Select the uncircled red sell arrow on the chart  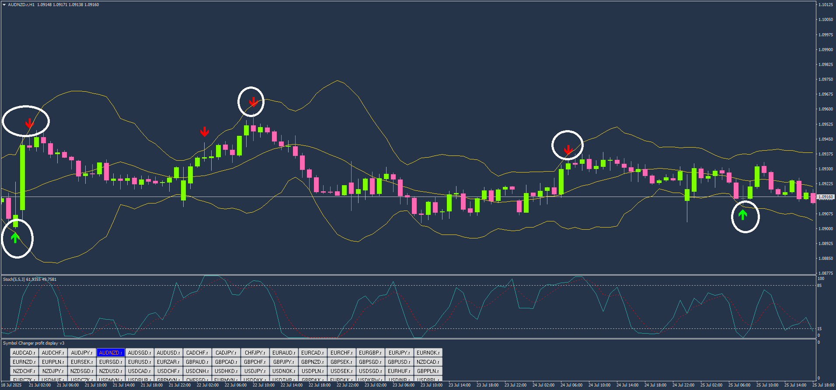coord(204,131)
